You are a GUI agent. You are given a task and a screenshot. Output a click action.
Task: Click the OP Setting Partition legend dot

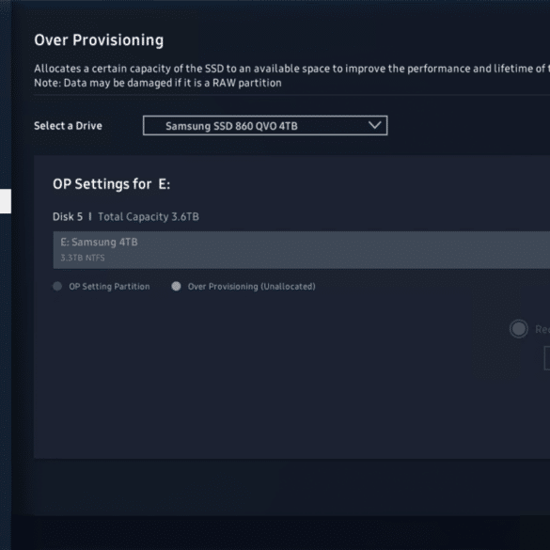(57, 286)
